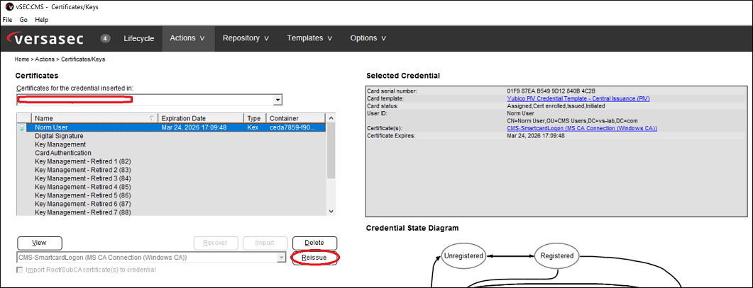753x288 pixels.
Task: Open the credential reader dropdown
Action: coord(277,100)
